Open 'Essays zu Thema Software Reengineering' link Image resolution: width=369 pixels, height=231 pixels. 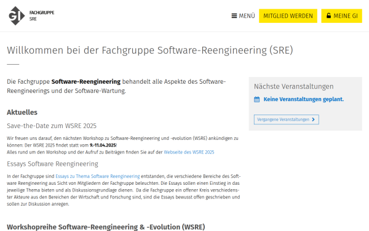pos(98,176)
